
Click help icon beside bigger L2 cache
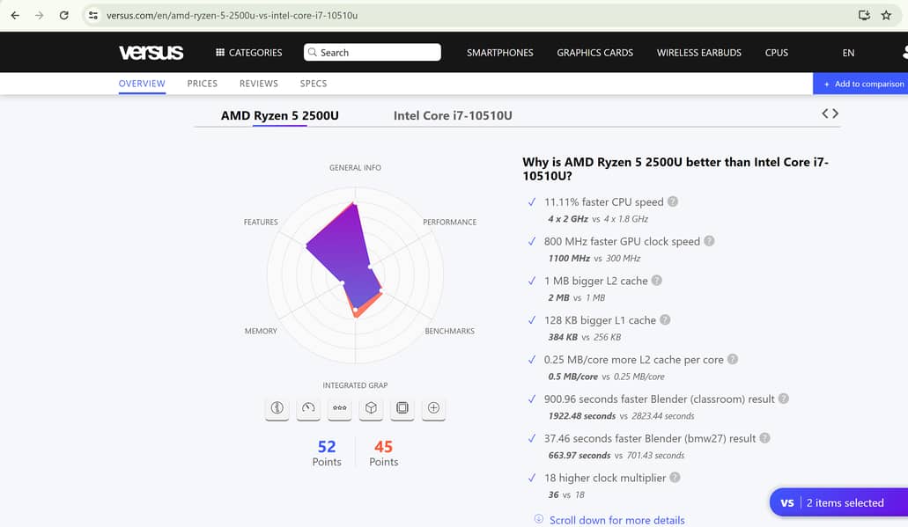pos(656,281)
